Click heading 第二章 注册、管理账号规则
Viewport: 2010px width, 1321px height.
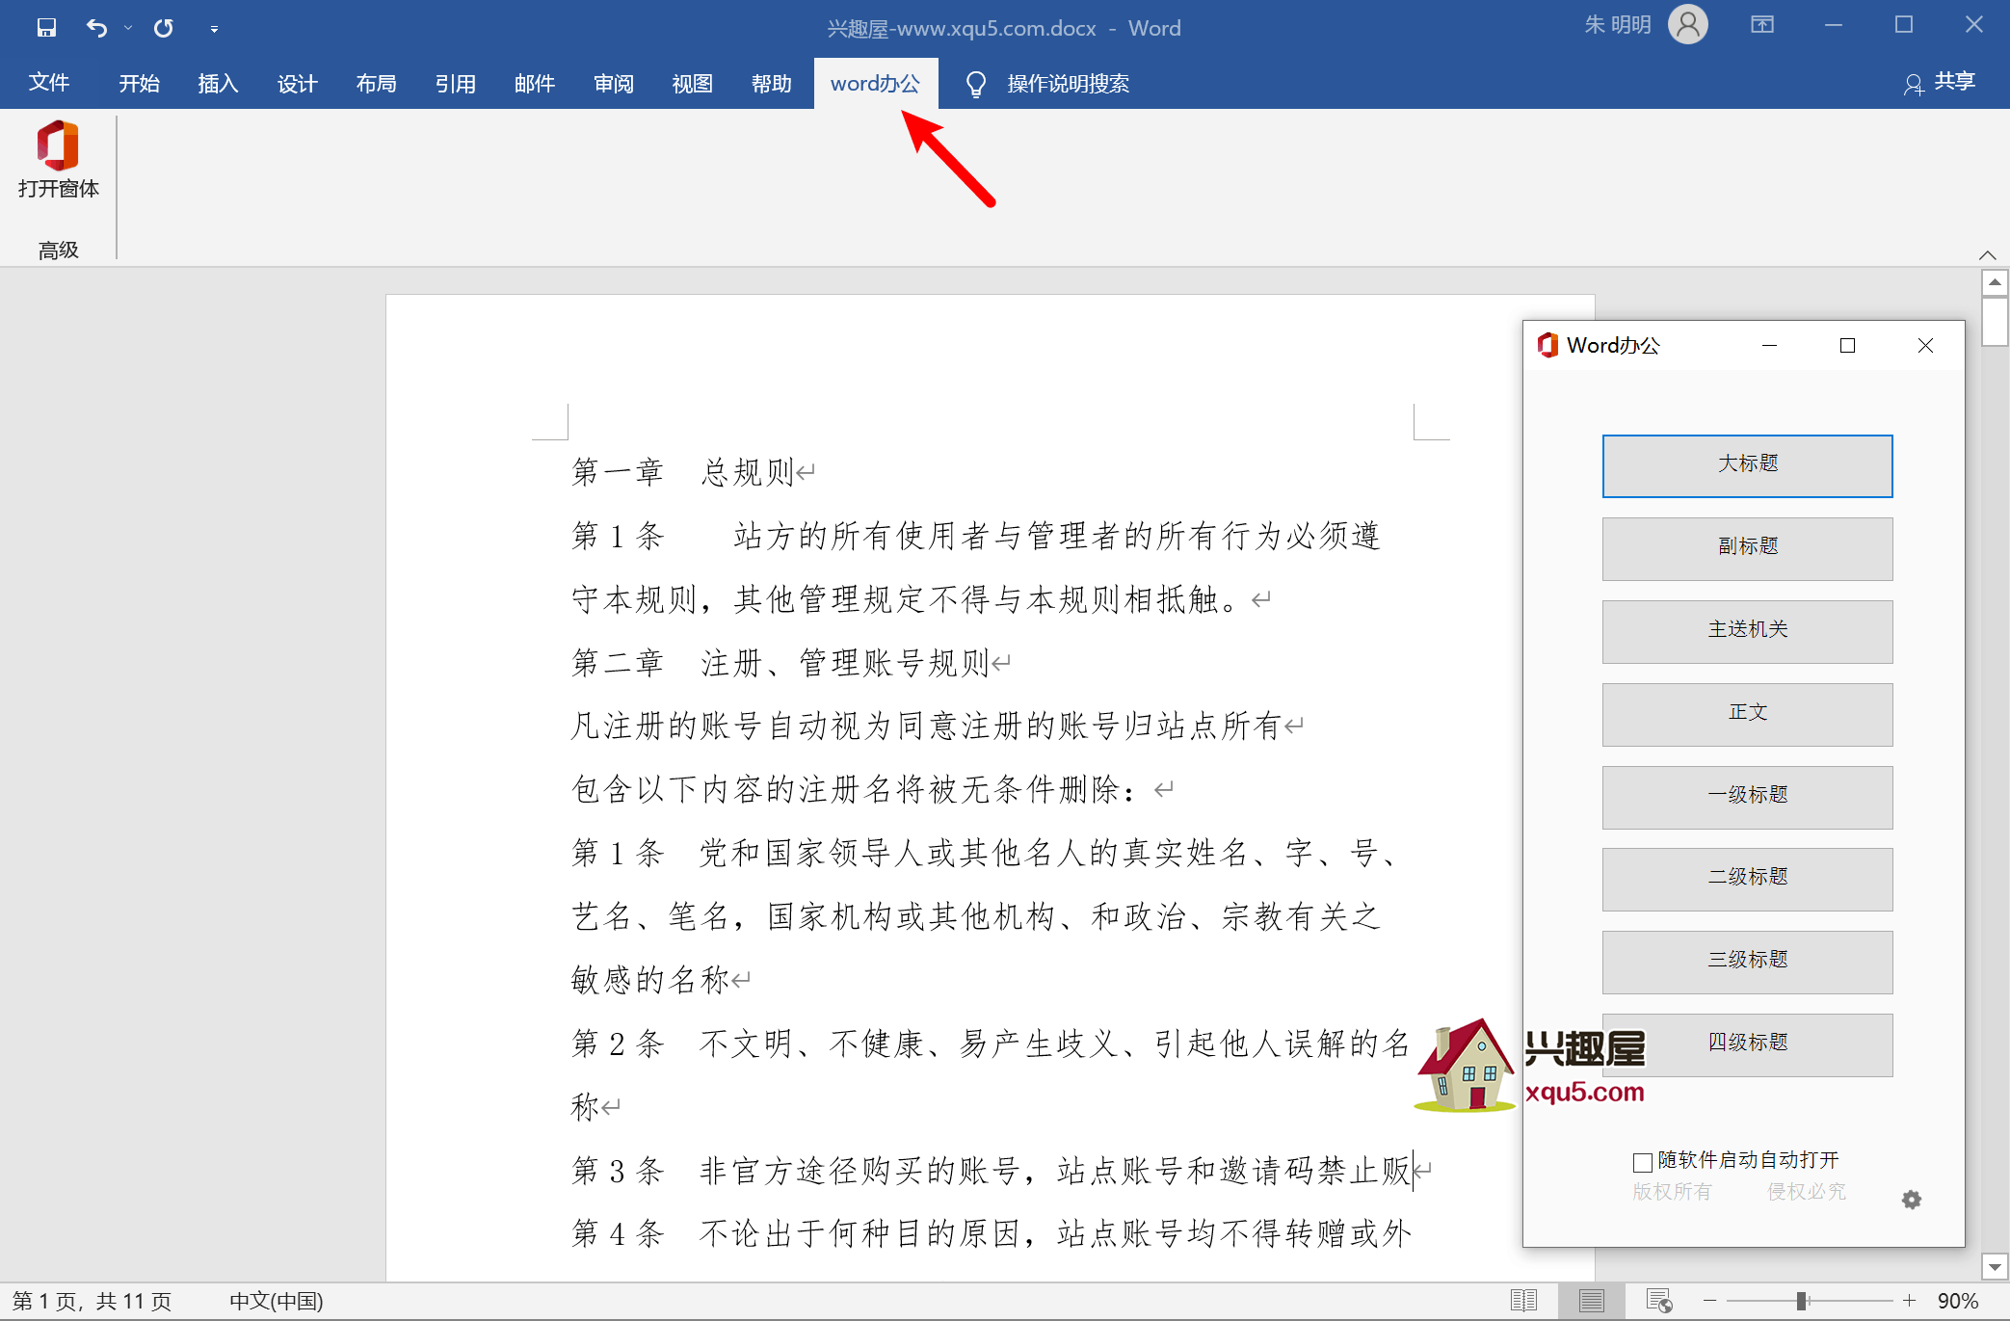pyautogui.click(x=780, y=663)
